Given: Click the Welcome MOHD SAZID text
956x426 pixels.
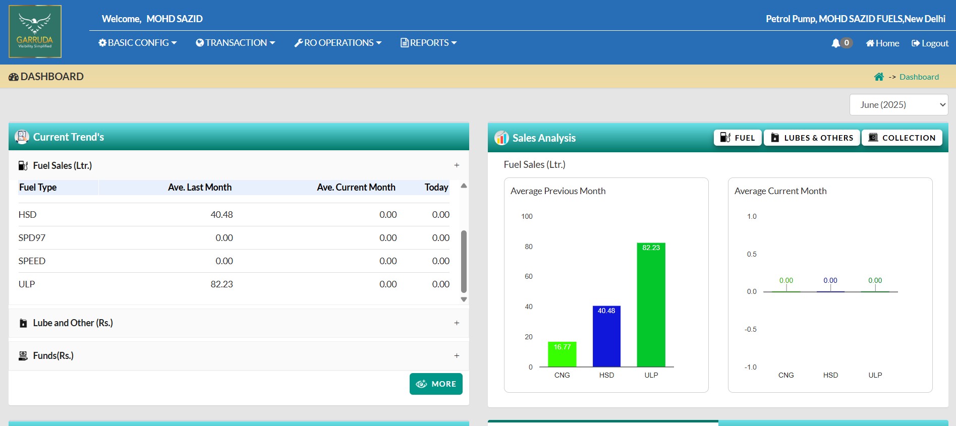Looking at the screenshot, I should (x=152, y=19).
